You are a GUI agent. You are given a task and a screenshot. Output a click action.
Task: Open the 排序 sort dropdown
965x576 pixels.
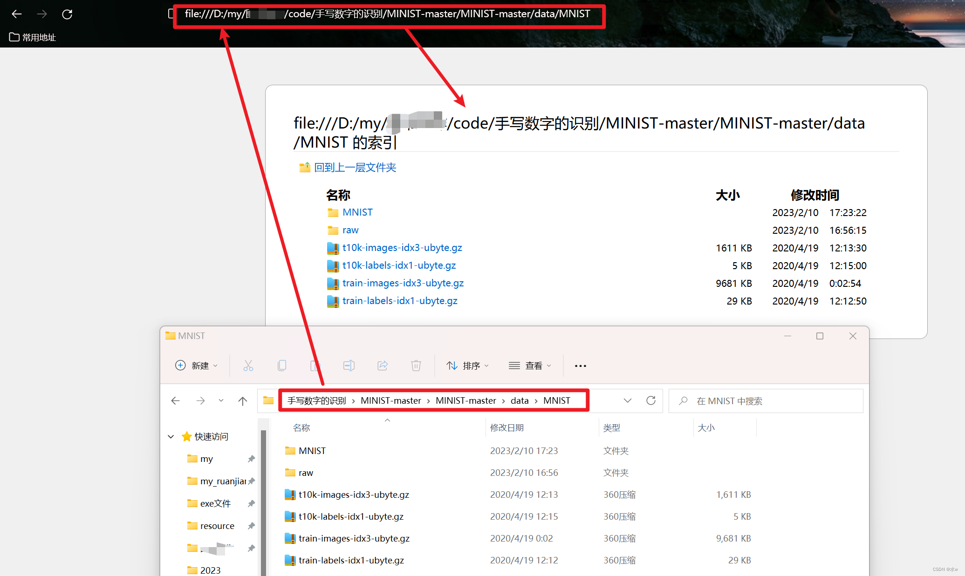[467, 365]
